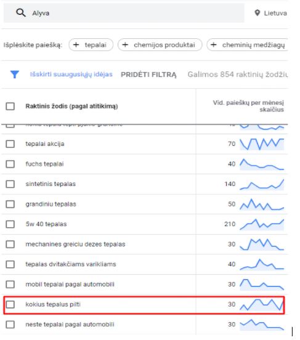Viewport: 300px width, 340px height.
Task: Click the grandiniu tepalas keyword text
Action: click(x=51, y=204)
